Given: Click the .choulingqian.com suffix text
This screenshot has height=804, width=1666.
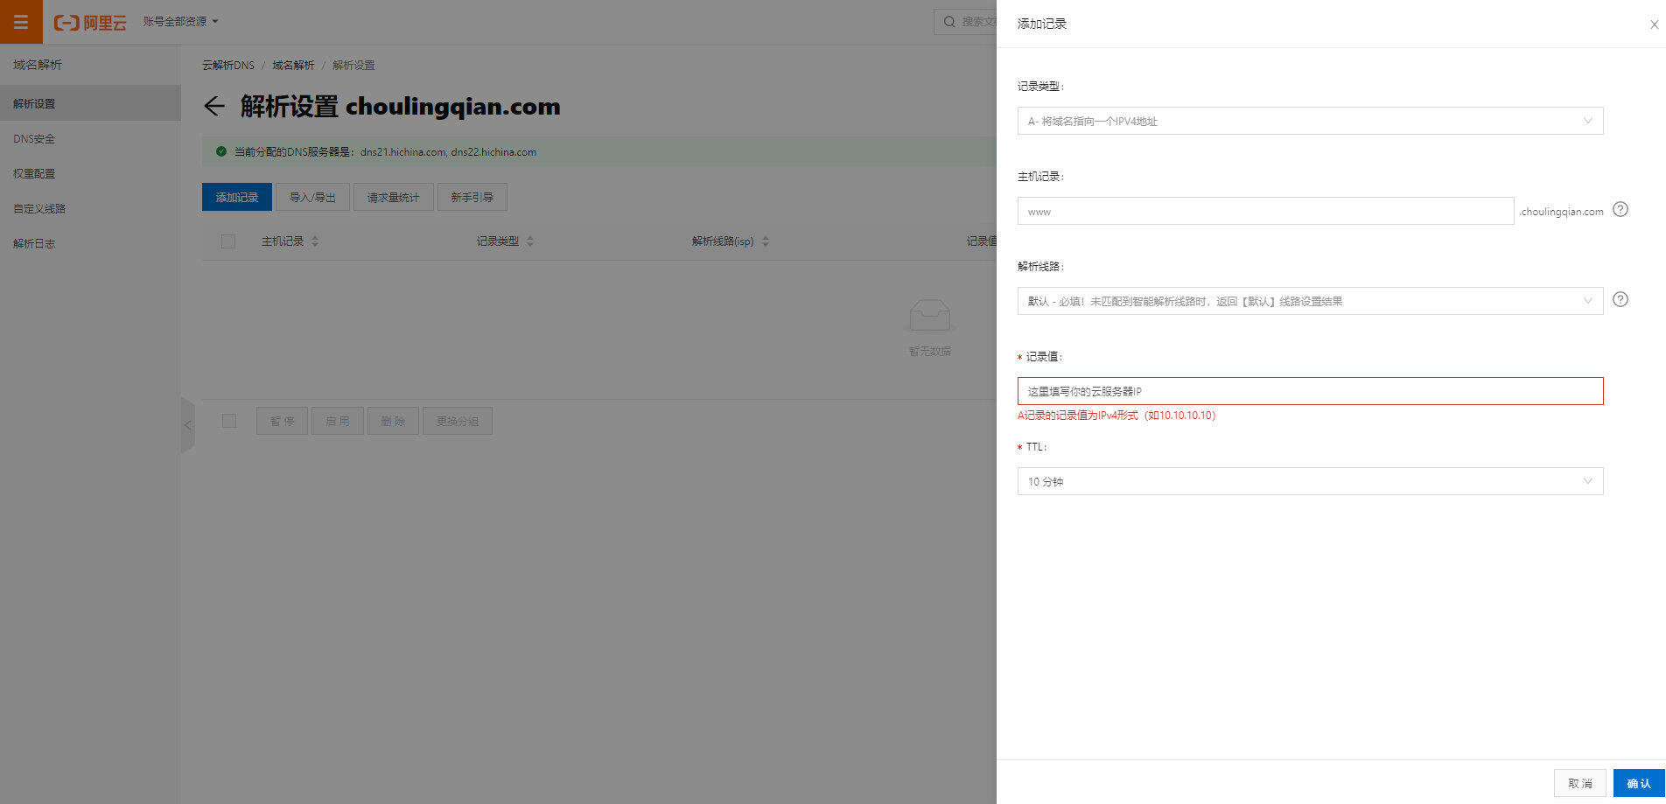Looking at the screenshot, I should click(x=1562, y=212).
